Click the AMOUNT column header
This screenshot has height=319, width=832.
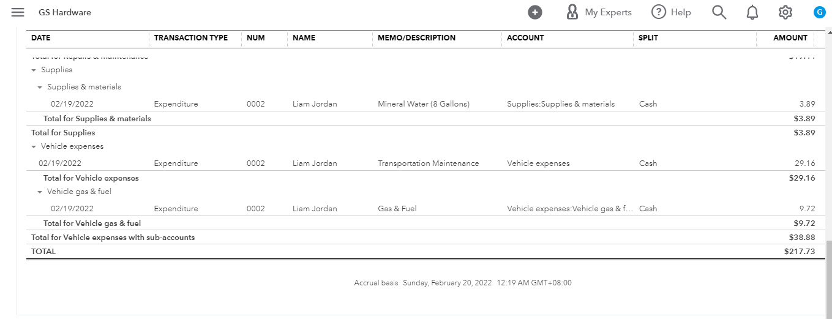click(790, 38)
